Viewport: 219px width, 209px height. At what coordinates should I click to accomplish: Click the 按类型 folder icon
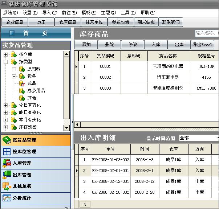[14, 62]
